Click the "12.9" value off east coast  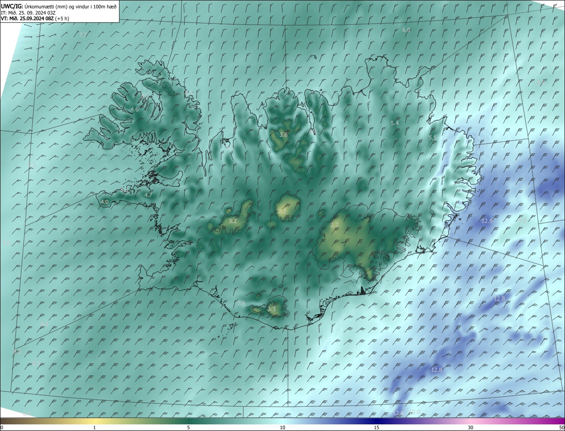pos(487,221)
